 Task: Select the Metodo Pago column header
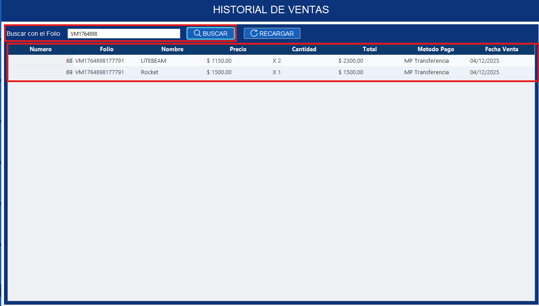[x=436, y=49]
